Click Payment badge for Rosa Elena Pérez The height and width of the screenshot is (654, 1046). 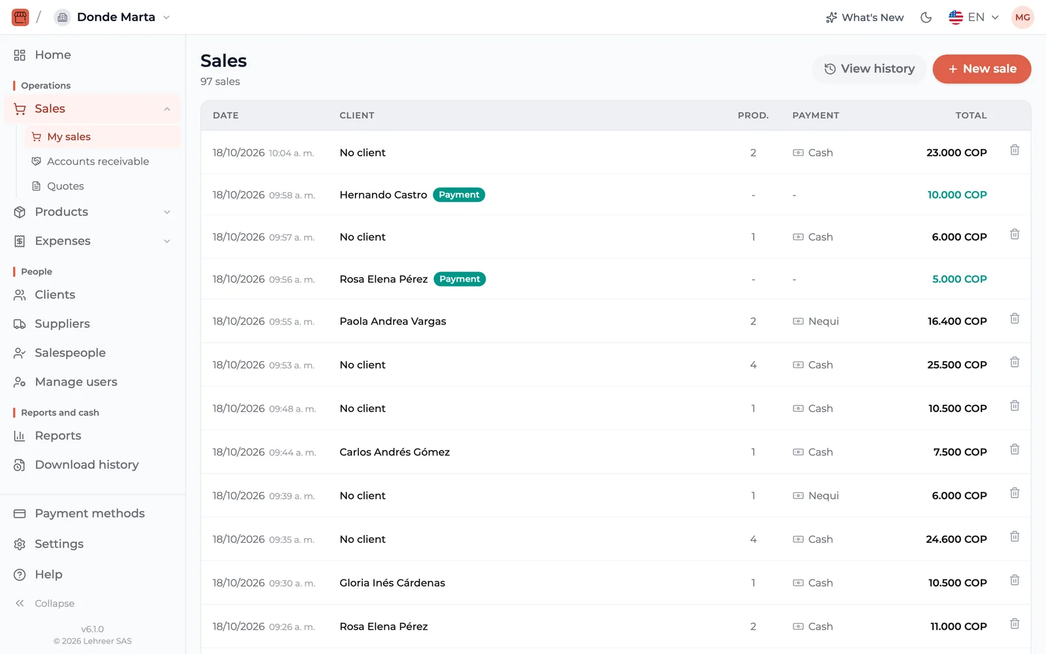pyautogui.click(x=460, y=279)
